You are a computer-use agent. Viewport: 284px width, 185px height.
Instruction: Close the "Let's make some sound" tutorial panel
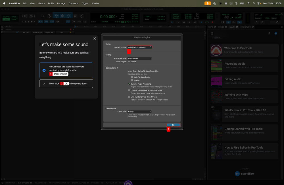95,38
